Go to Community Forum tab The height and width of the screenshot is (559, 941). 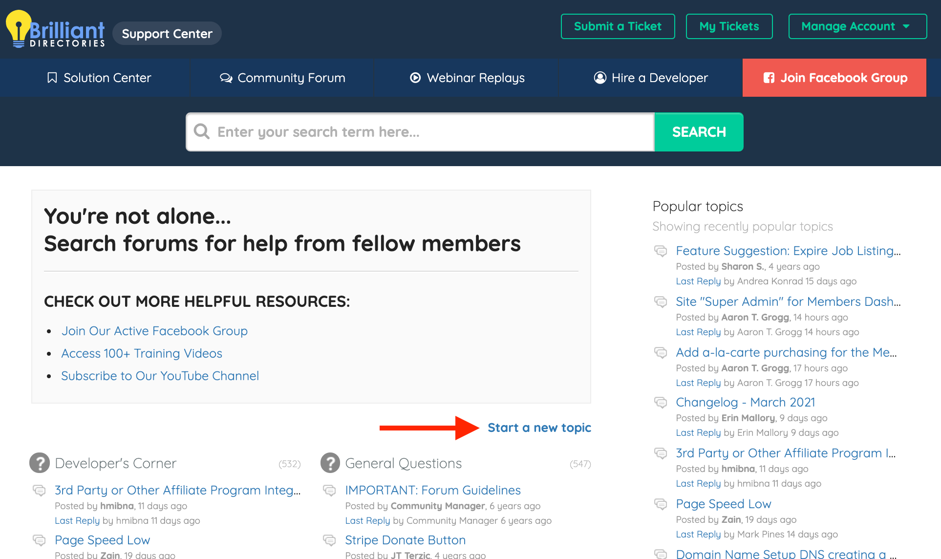pos(282,78)
